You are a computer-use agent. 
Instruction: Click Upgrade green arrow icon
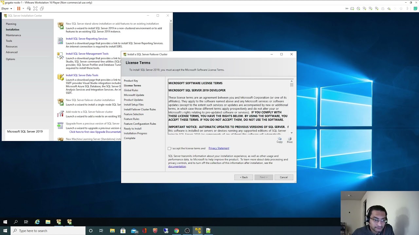coord(60,126)
